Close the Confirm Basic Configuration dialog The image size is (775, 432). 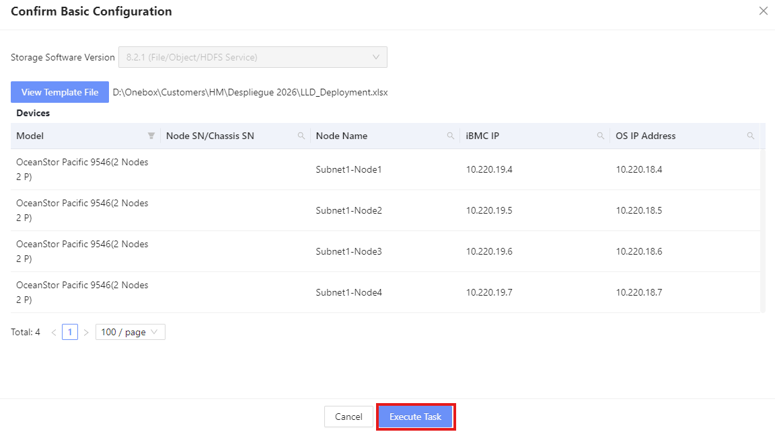[x=763, y=11]
